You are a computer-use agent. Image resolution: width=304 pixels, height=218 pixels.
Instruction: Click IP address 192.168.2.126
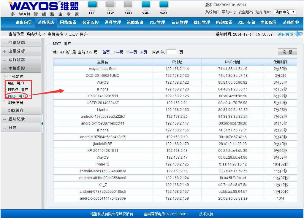177,96
